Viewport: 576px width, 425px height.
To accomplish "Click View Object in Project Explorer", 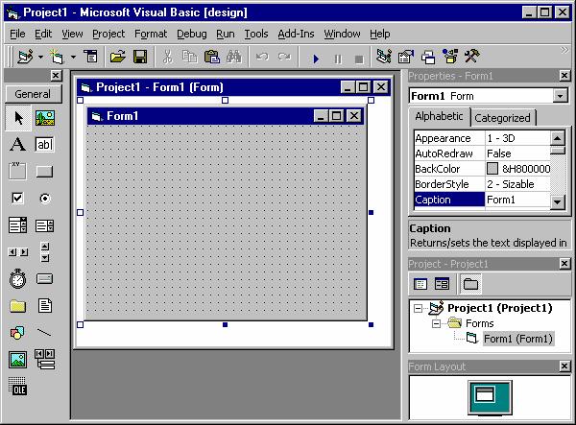I will pyautogui.click(x=442, y=284).
